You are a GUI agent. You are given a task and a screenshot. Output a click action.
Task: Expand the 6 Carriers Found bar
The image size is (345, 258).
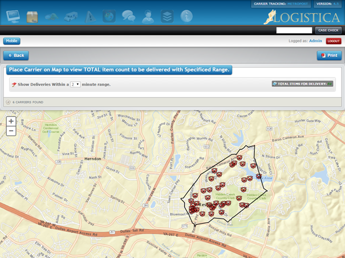pos(172,102)
